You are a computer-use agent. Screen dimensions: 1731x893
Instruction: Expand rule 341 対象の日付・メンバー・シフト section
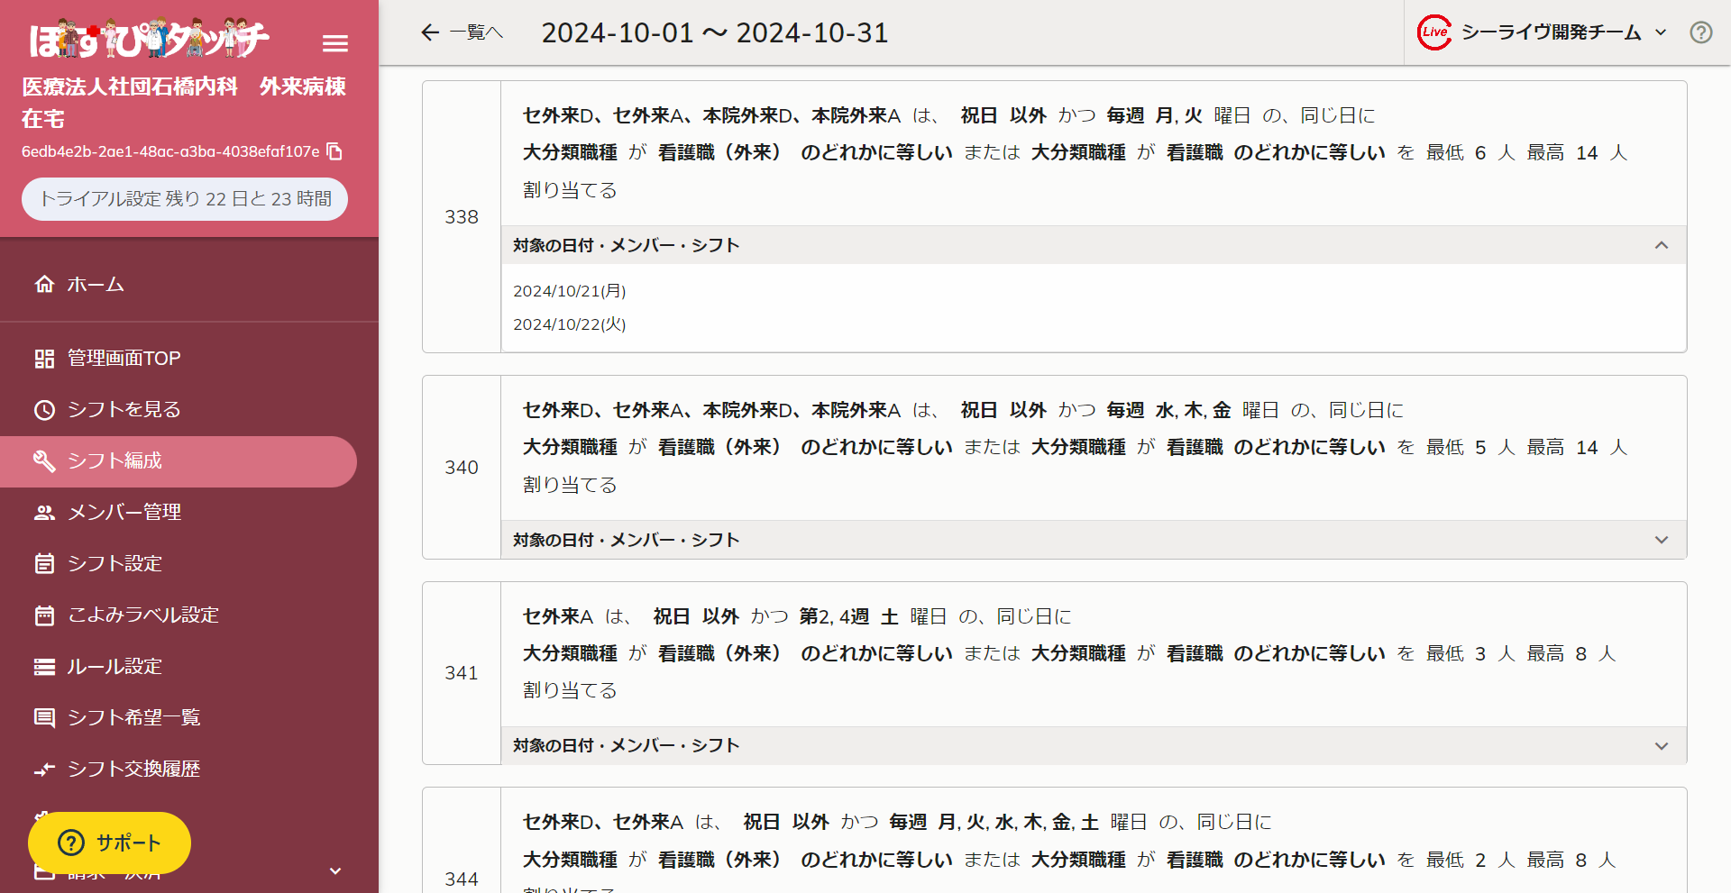tap(1094, 746)
